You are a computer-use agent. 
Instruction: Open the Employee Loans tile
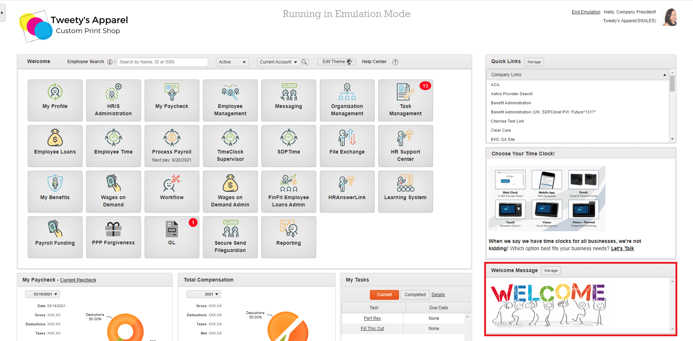pos(55,146)
